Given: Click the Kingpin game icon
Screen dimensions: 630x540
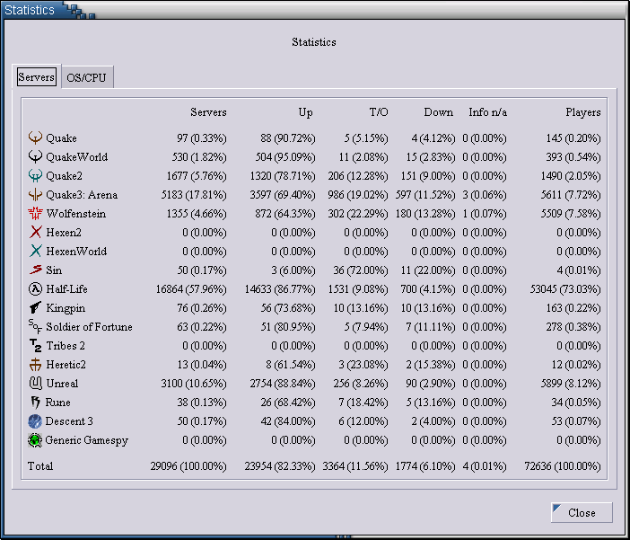Looking at the screenshot, I should click(35, 307).
